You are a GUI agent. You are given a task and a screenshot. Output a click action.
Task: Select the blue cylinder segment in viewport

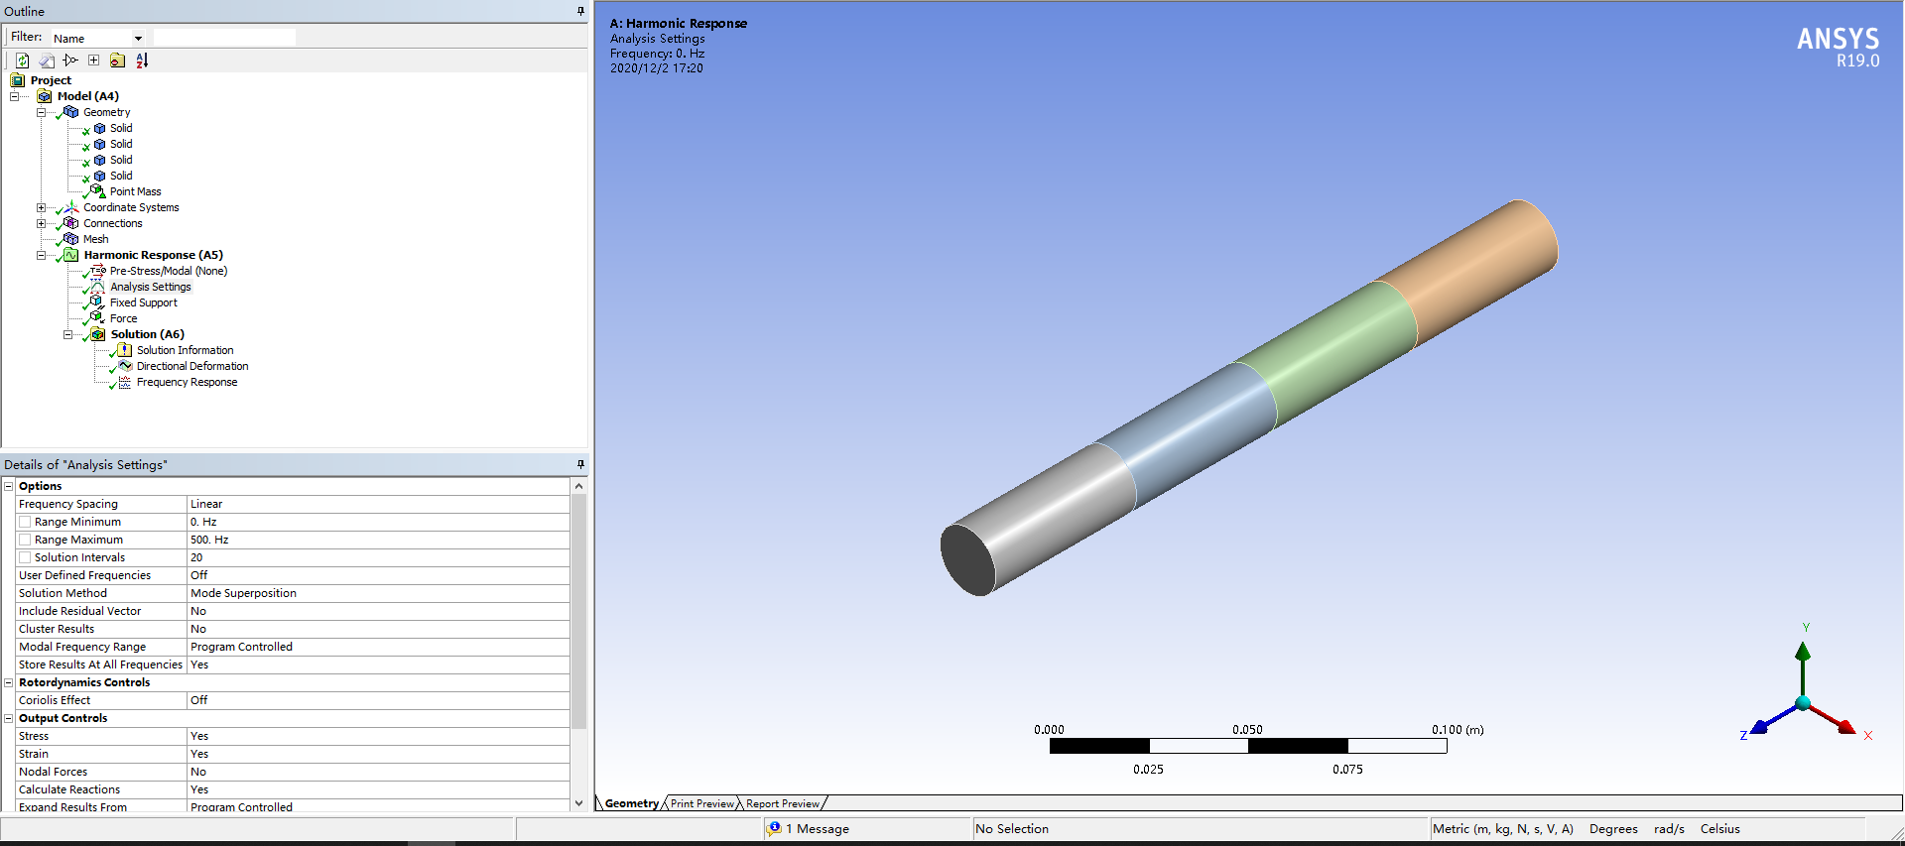point(1186,436)
